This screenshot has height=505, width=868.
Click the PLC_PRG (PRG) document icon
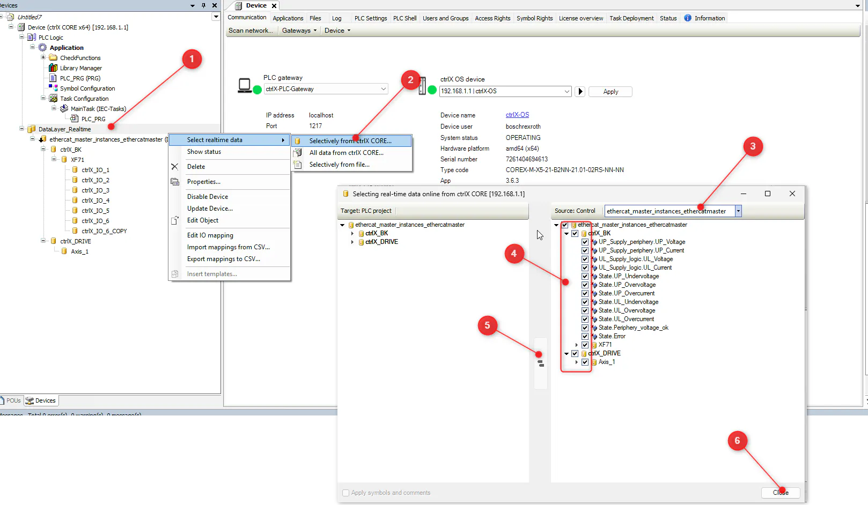(53, 78)
